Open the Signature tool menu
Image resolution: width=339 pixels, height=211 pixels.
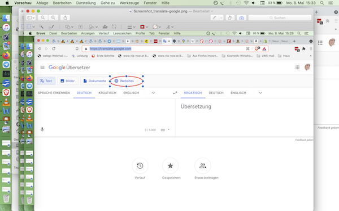(x=93, y=27)
